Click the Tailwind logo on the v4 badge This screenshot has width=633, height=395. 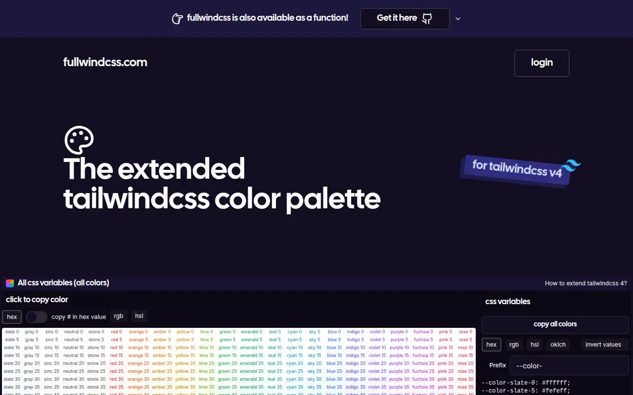tap(572, 165)
